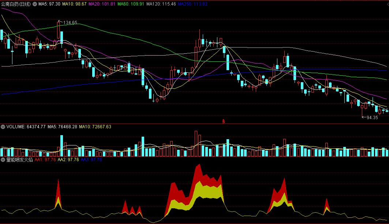The width and height of the screenshot is (389, 224).
Task: Click the 量能喷发火焰 indicator name
Action: point(19,160)
